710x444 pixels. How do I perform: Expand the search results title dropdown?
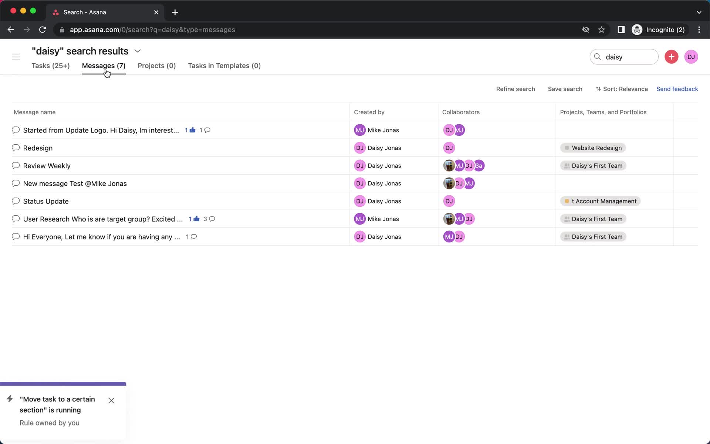coord(138,51)
